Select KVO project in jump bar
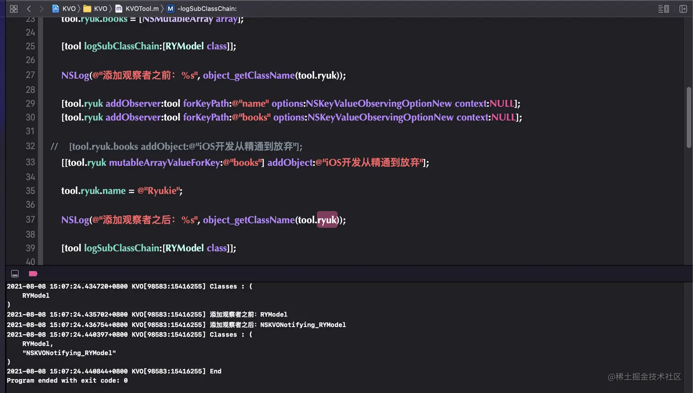Screen dimensions: 693x393 (69, 9)
